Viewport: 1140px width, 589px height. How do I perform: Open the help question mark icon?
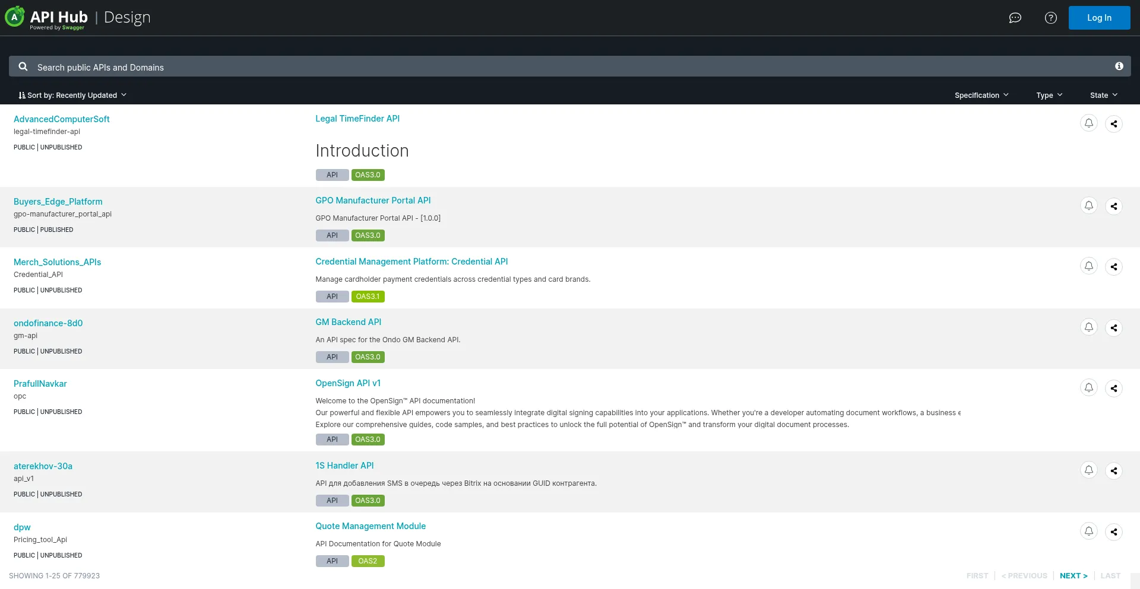[1050, 18]
